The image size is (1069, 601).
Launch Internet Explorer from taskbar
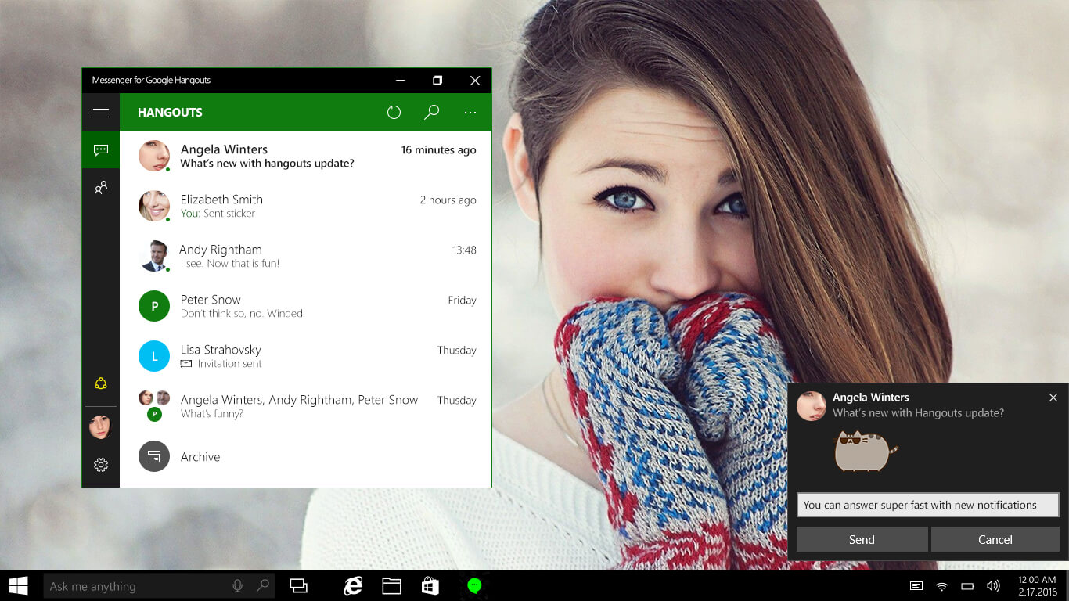[354, 585]
